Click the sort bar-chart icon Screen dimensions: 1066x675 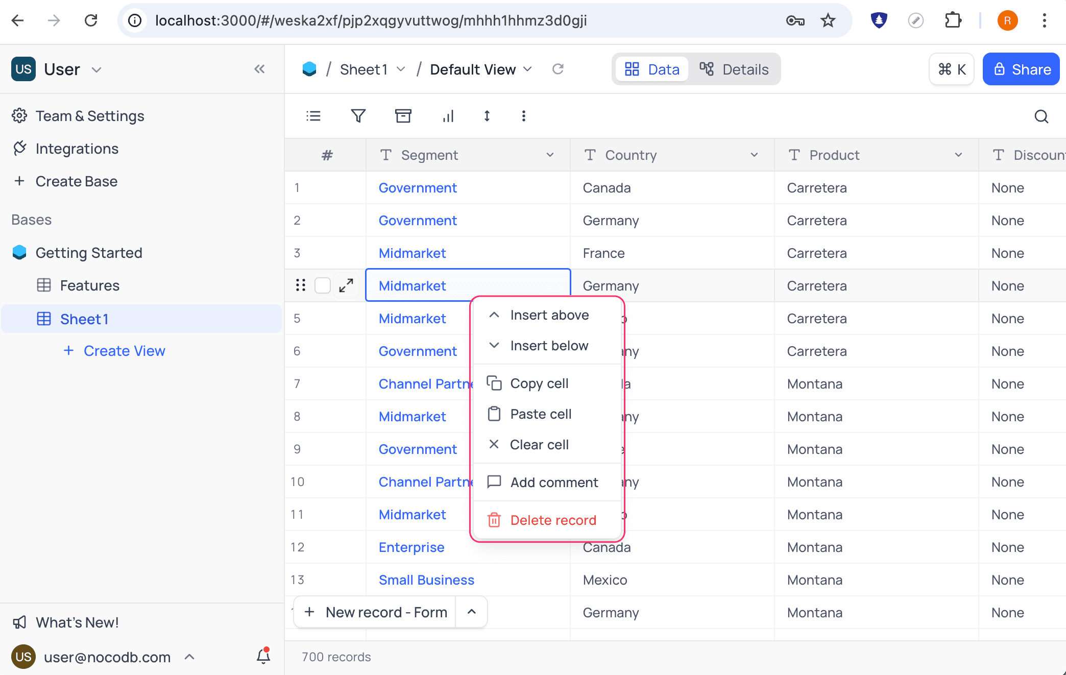(x=448, y=116)
